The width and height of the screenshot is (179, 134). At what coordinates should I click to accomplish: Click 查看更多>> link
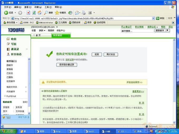pos(138,91)
